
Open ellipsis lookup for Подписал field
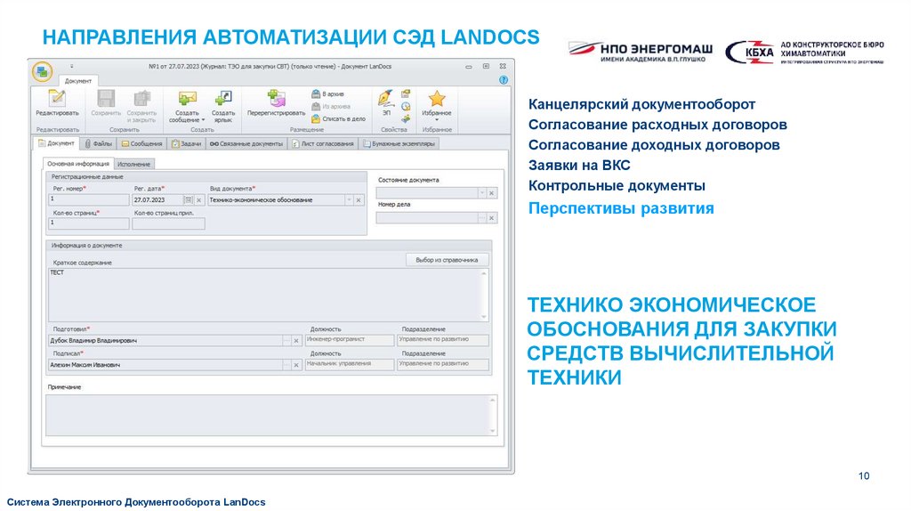[x=286, y=365]
